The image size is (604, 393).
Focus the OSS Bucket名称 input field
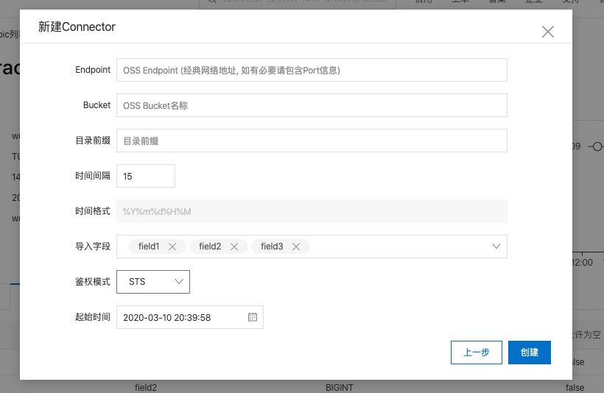[312, 105]
